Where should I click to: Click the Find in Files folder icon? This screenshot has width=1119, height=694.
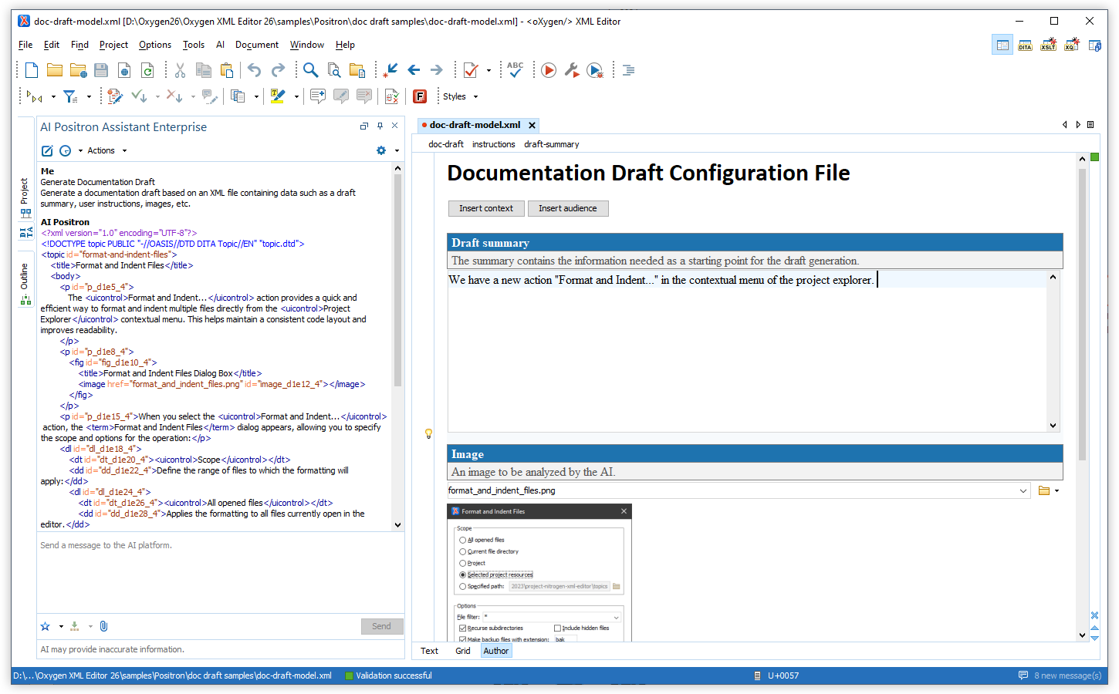(357, 70)
